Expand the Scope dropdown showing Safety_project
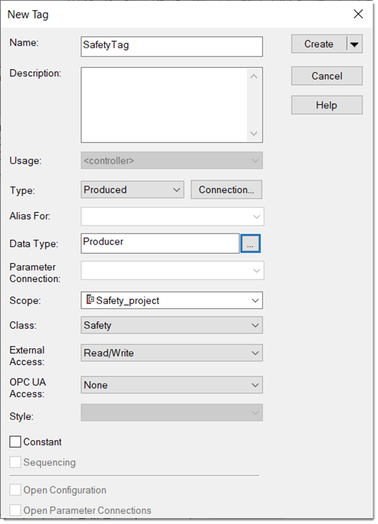Viewport: 378px width, 524px height. pyautogui.click(x=172, y=300)
